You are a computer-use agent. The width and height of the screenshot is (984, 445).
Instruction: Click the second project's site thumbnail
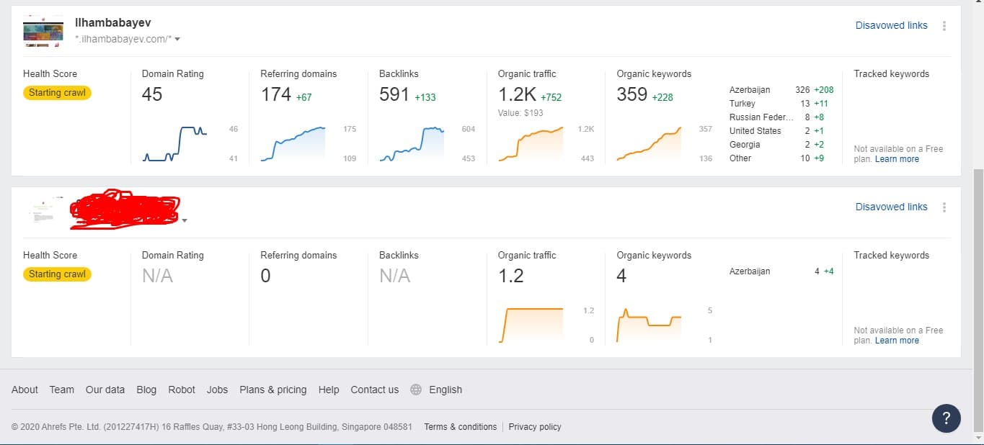pyautogui.click(x=43, y=211)
